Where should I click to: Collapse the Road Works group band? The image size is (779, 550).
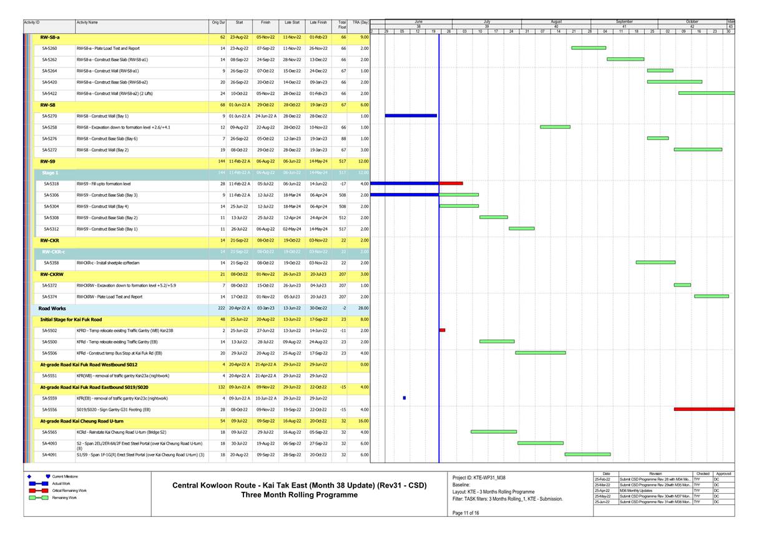[x=52, y=308]
